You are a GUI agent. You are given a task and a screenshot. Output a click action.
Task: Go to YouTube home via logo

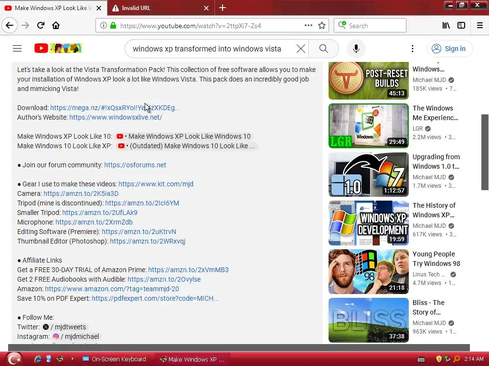[x=58, y=48]
